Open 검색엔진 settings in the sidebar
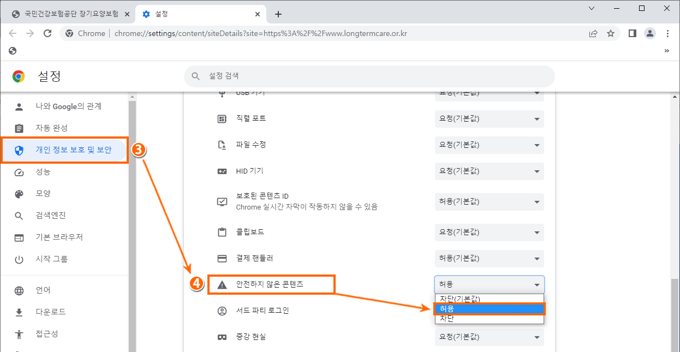The height and width of the screenshot is (352, 680). point(51,216)
